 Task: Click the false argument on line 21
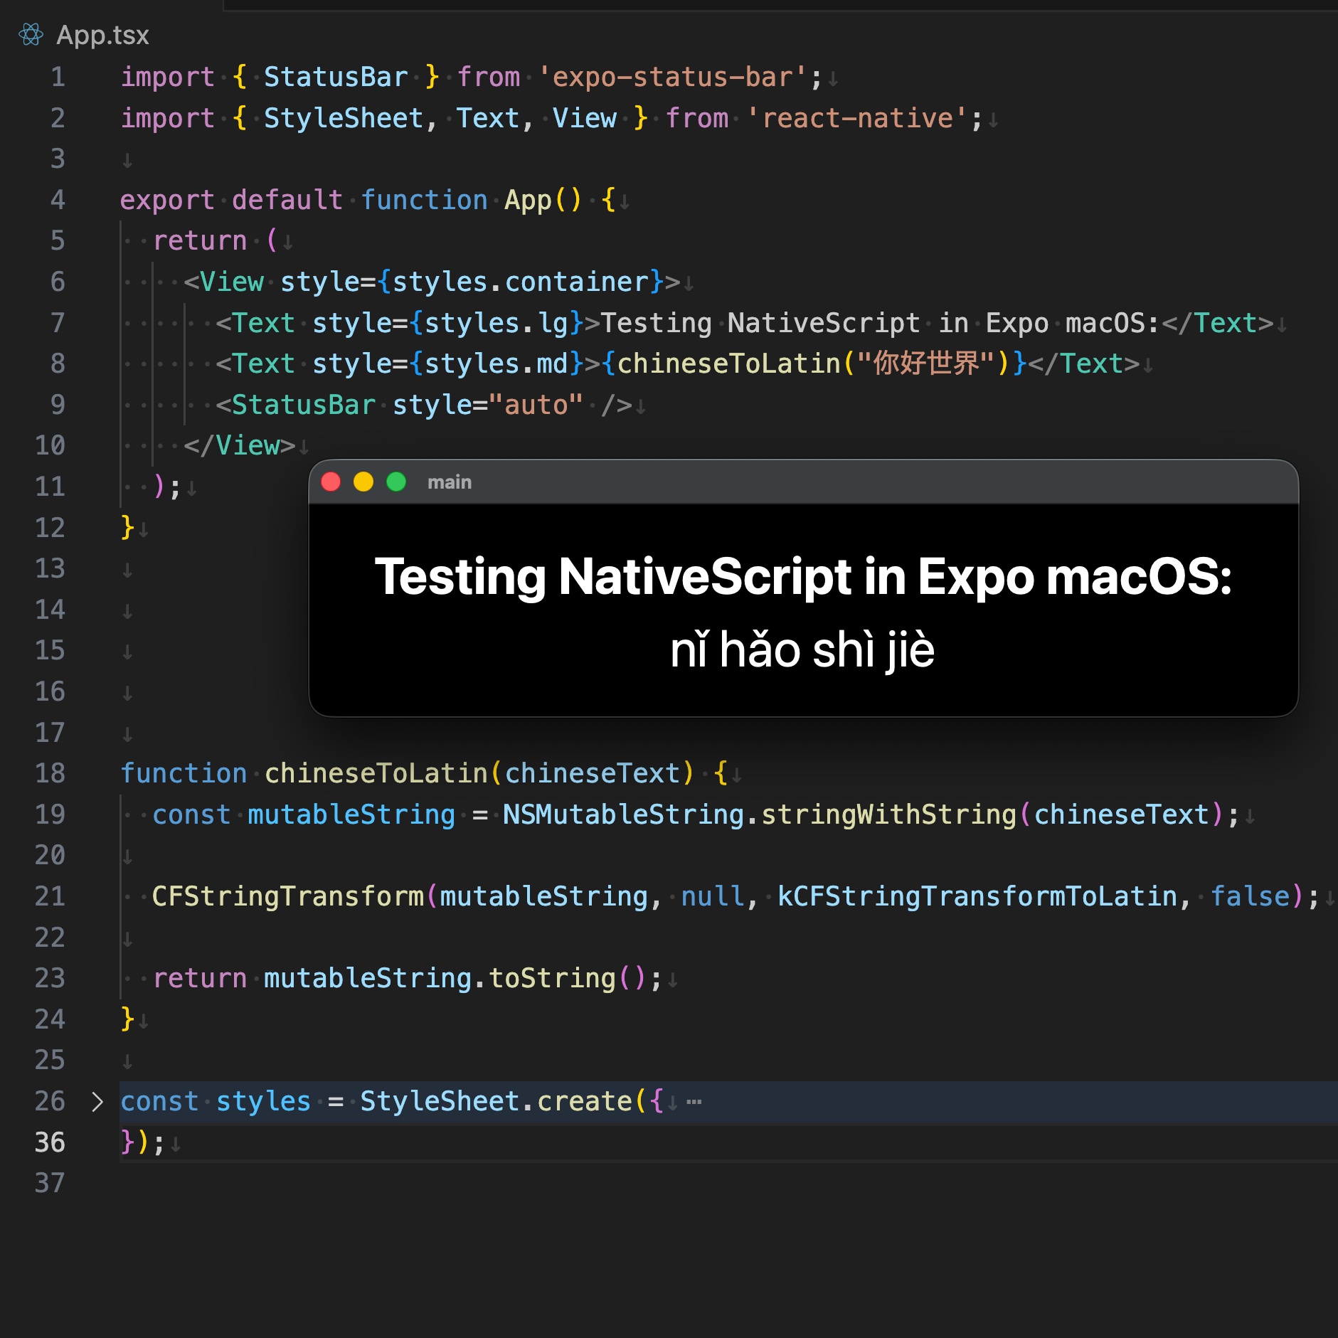[x=1251, y=896]
